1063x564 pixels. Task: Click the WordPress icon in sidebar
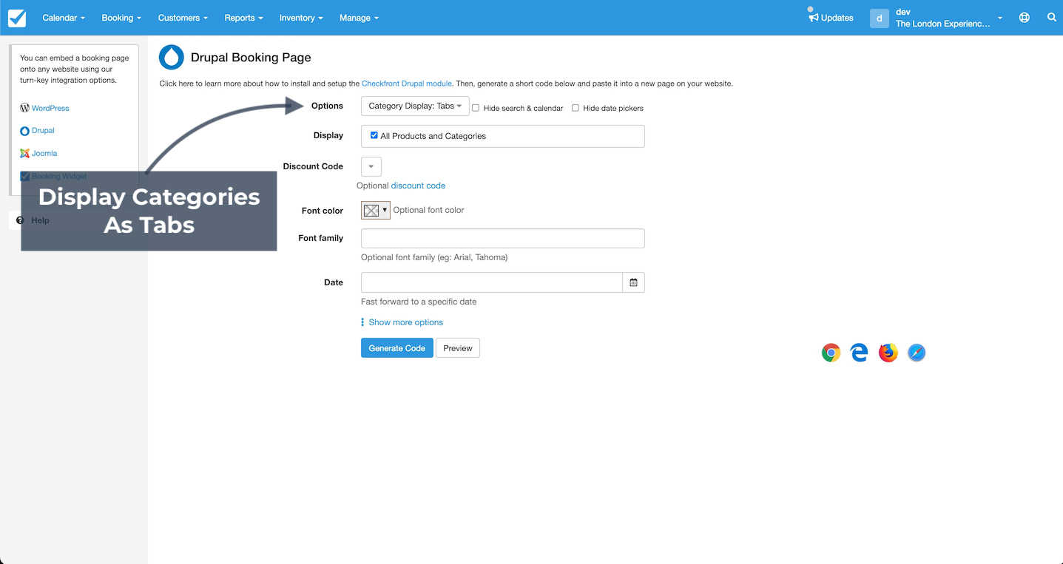pyautogui.click(x=24, y=108)
